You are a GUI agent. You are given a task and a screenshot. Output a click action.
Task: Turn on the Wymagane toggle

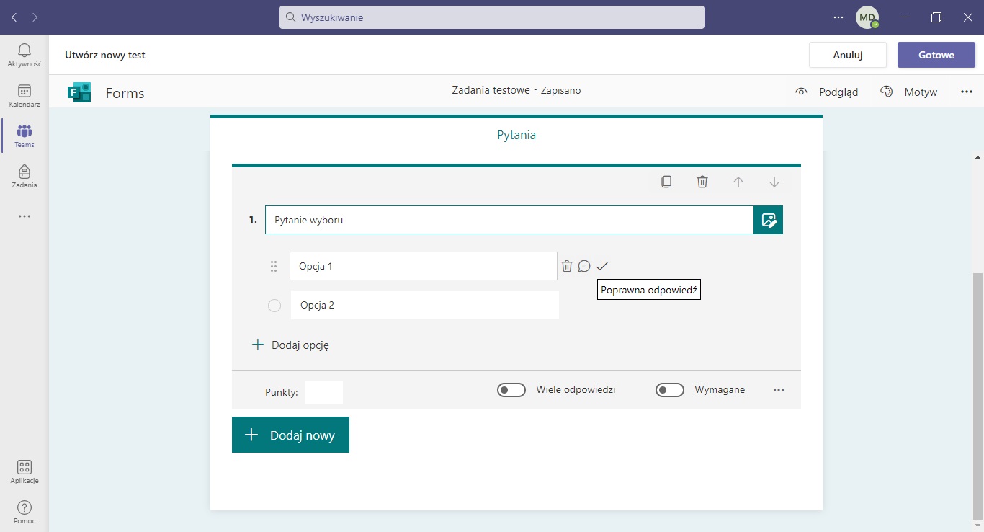point(670,390)
